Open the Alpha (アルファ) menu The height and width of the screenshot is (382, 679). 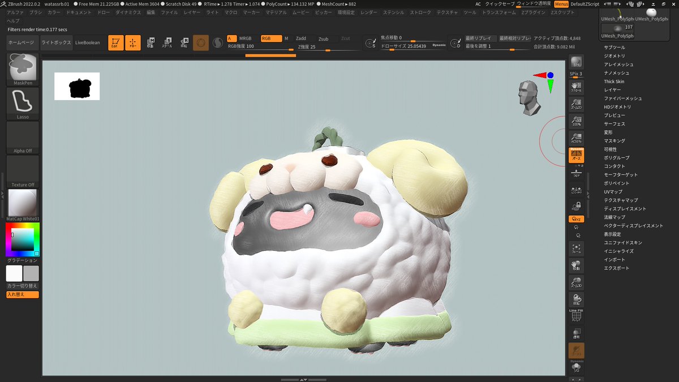point(15,12)
